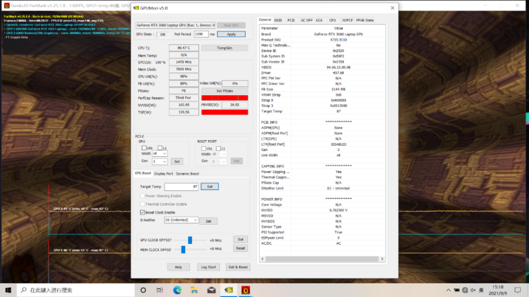
Task: Click Set button for clock offsets
Action: [241, 239]
